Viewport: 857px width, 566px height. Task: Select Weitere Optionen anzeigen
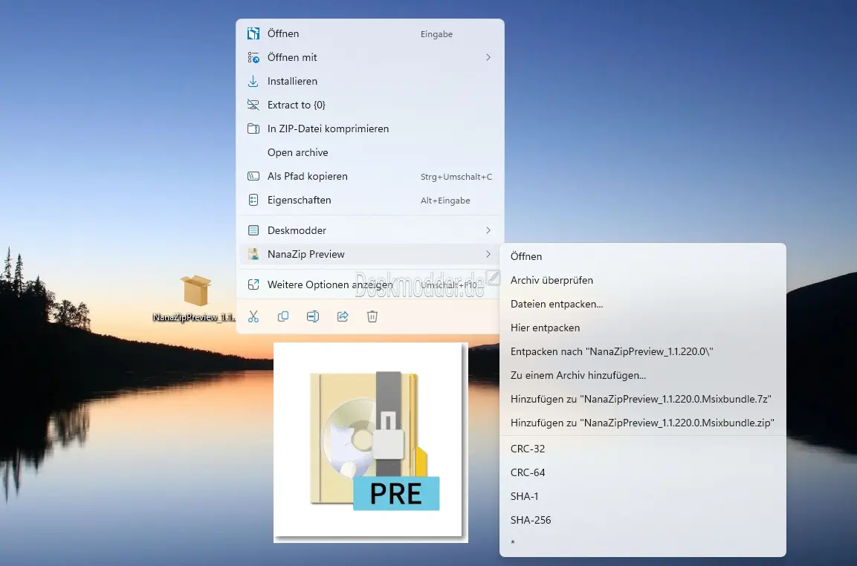pyautogui.click(x=330, y=284)
